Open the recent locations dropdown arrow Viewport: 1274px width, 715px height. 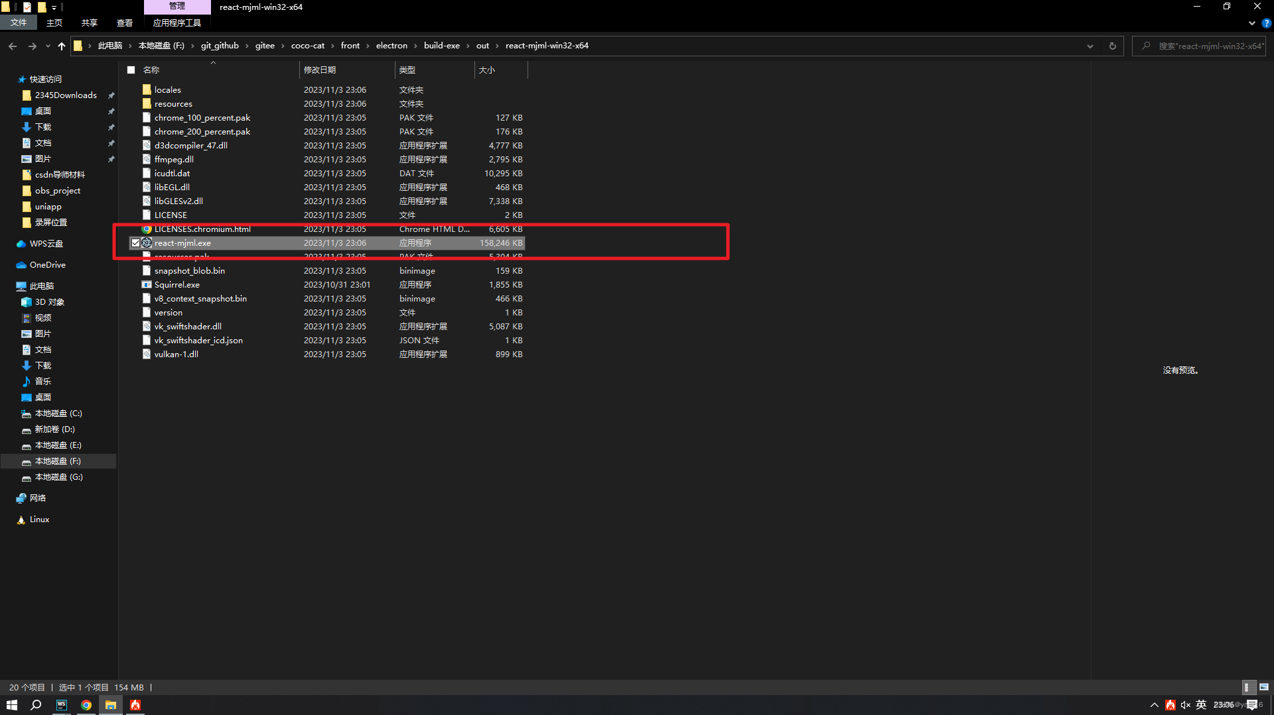pyautogui.click(x=48, y=46)
